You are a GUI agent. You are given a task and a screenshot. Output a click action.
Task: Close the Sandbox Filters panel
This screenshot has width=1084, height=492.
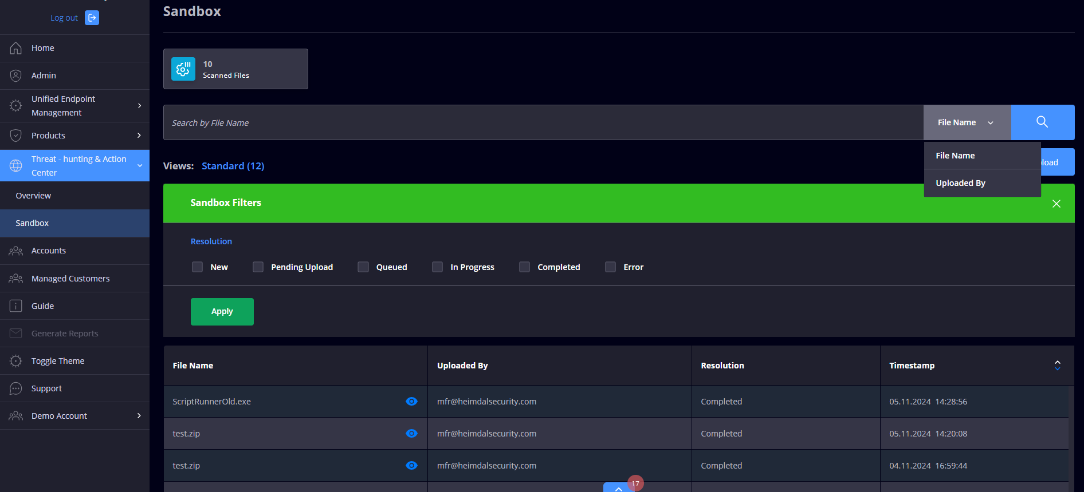[x=1056, y=204]
